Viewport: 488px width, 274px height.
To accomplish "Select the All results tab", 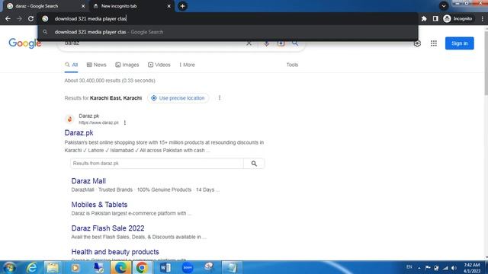I will click(71, 65).
